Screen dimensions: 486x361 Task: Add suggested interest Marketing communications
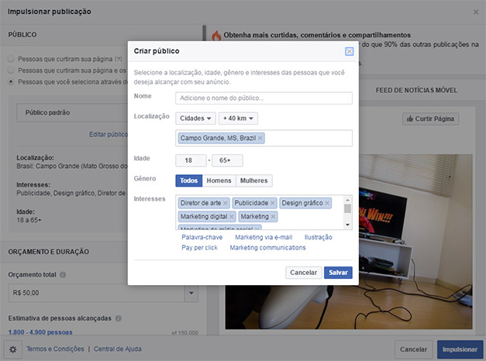[x=267, y=248]
